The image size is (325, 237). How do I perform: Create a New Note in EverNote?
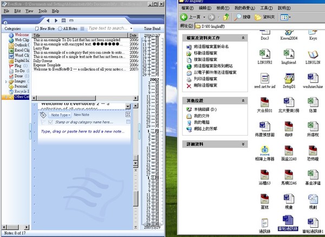45,29
